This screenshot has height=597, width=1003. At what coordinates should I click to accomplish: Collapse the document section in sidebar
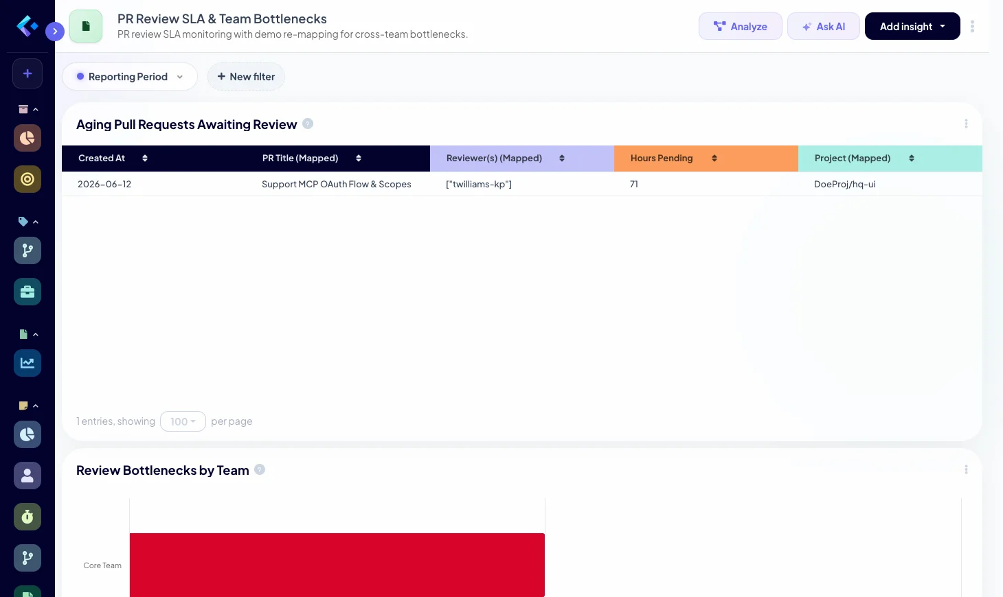27,334
